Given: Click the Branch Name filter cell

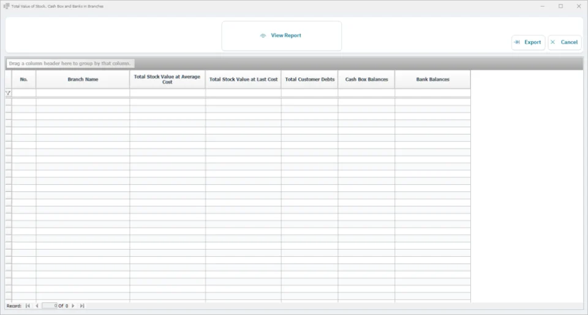Looking at the screenshot, I should pyautogui.click(x=83, y=93).
